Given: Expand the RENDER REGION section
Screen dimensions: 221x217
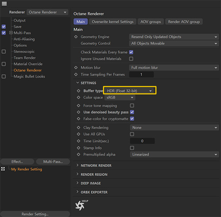Looking at the screenshot, I should coord(77,174).
